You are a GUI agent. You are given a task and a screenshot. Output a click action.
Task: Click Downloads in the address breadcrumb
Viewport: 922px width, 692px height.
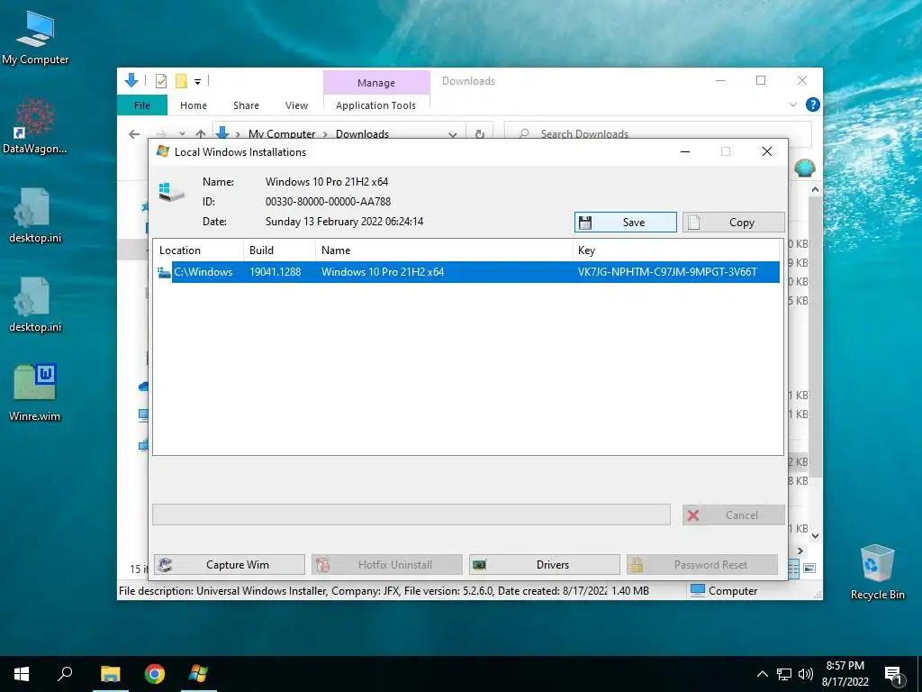click(x=362, y=133)
